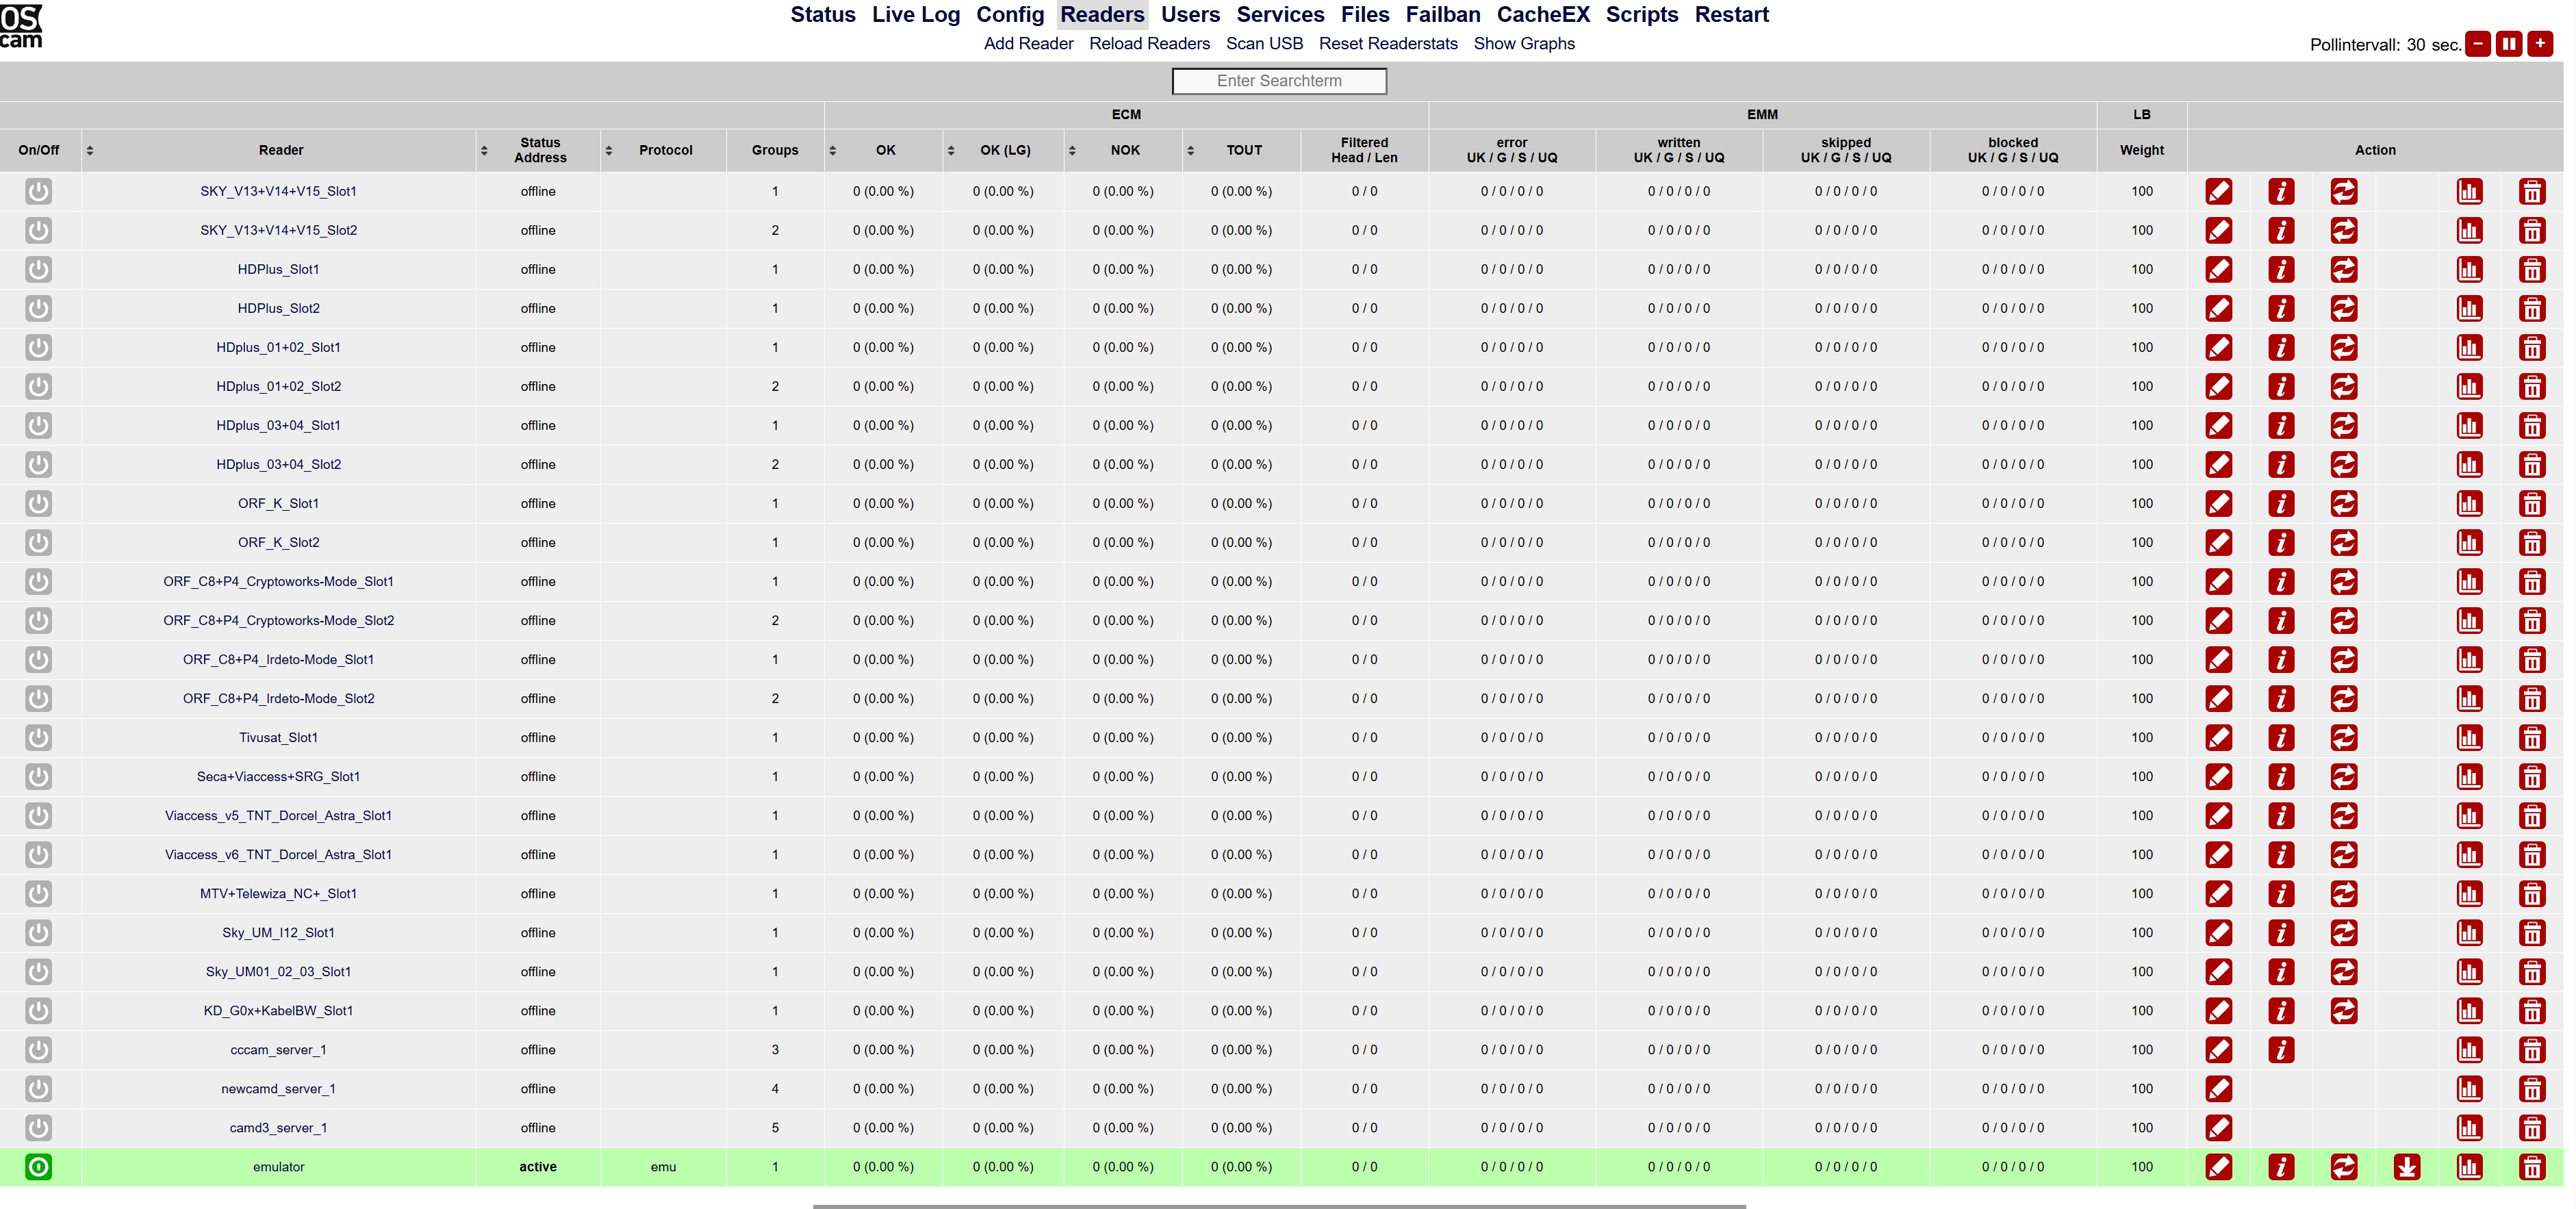Sort table by Reader column arrows

[x=90, y=150]
